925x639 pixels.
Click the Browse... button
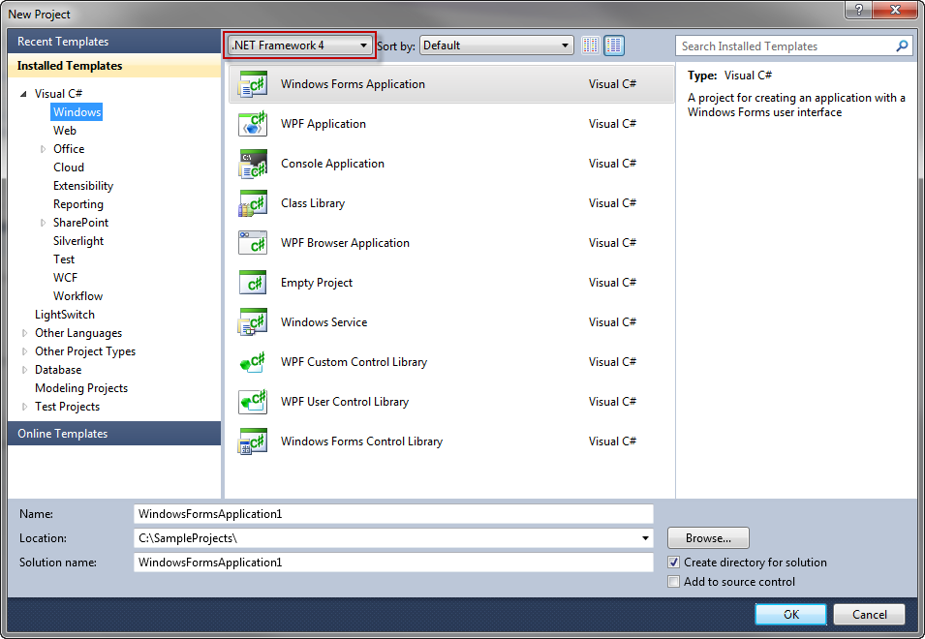707,538
